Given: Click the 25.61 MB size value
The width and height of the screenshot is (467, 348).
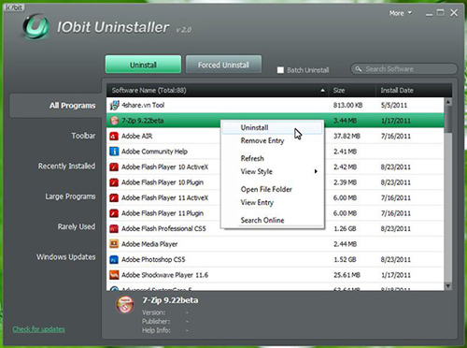Looking at the screenshot, I should [x=347, y=275].
